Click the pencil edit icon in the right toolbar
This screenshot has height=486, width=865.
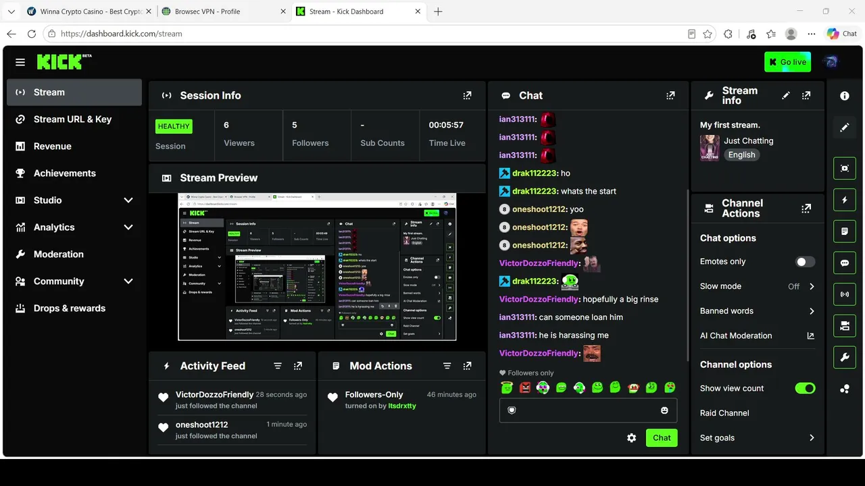coord(845,128)
